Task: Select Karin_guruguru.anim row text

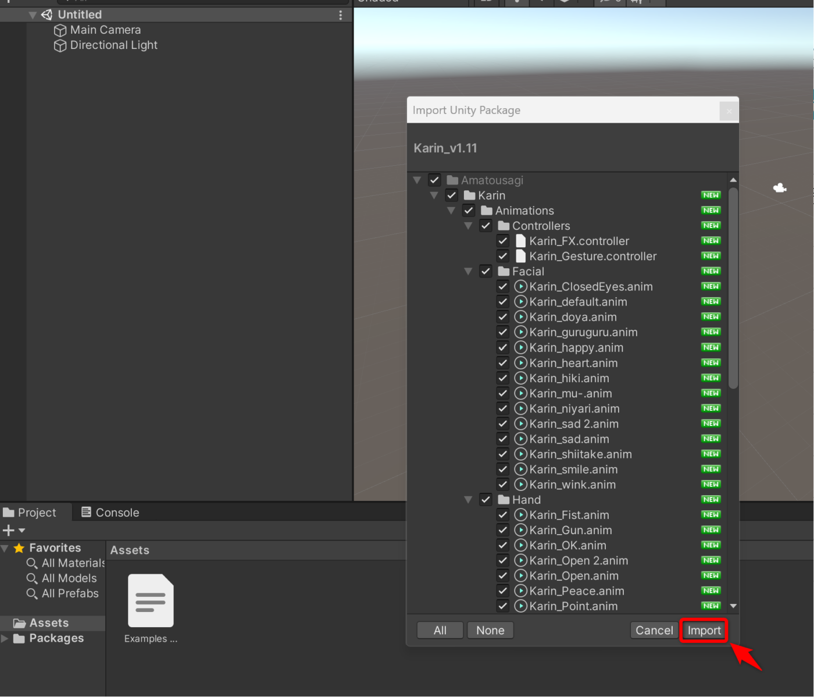Action: pos(583,332)
